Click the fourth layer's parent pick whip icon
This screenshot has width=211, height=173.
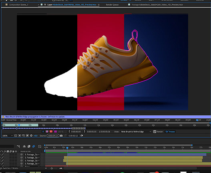tap(22, 163)
